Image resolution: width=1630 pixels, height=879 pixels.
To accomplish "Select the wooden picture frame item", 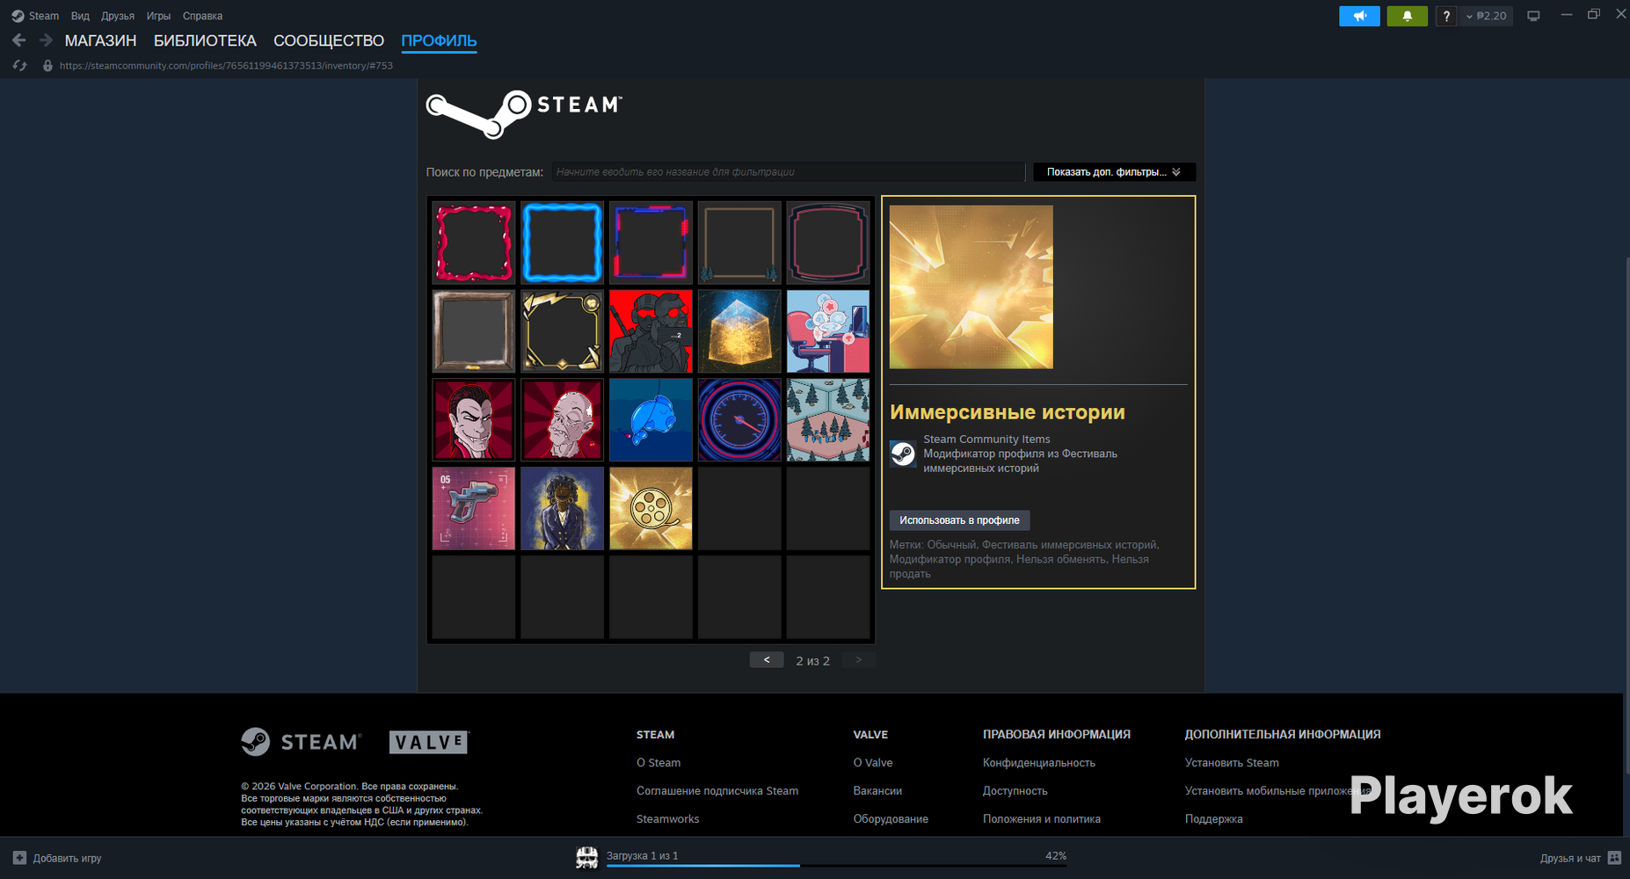I will [474, 331].
